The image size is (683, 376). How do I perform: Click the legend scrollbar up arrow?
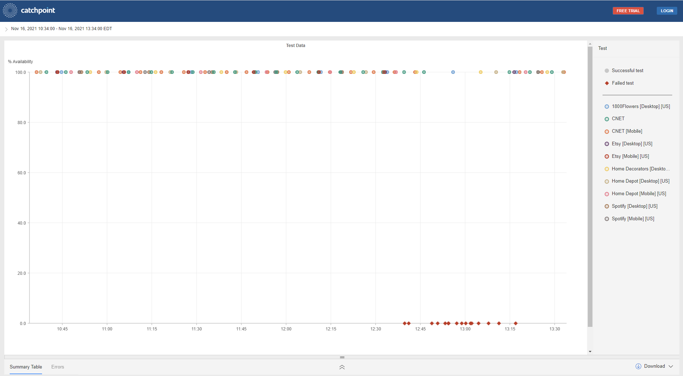[x=590, y=44]
